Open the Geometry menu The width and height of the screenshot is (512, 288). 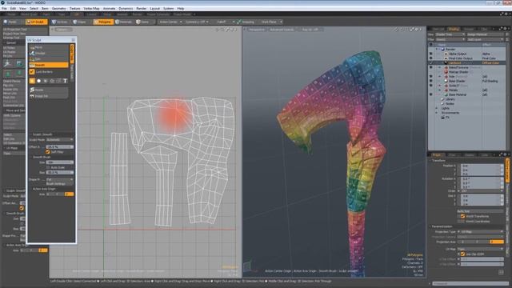58,9
